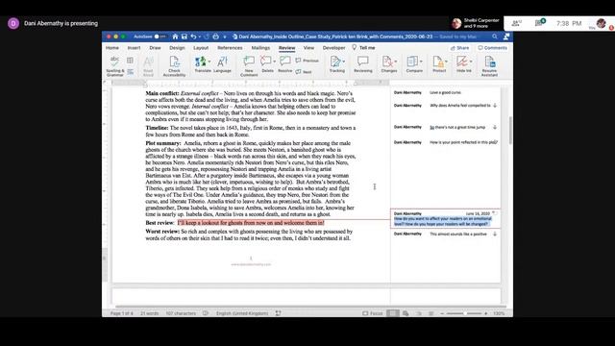Open the Mailings ribbon tab

(260, 47)
